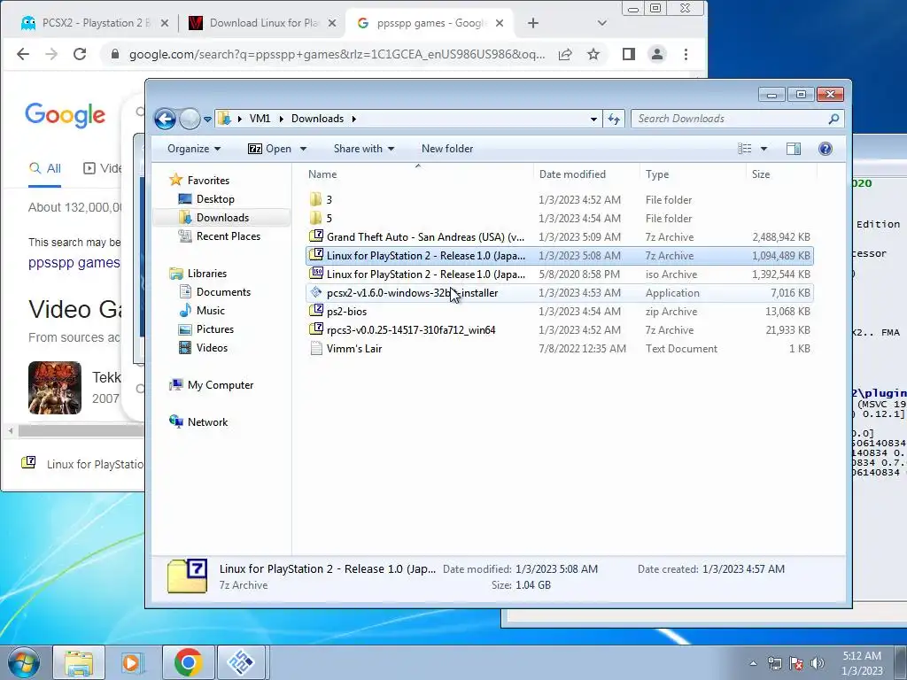Click the refresh button beside address bar
The width and height of the screenshot is (907, 680).
coord(614,120)
